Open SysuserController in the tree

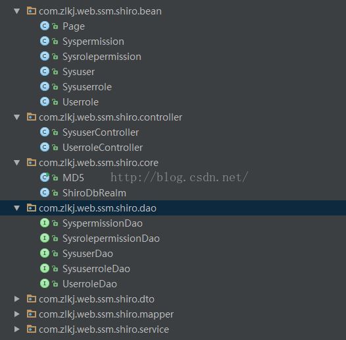[101, 132]
